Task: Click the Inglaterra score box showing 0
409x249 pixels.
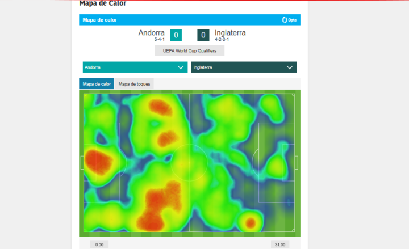Action: [x=203, y=35]
